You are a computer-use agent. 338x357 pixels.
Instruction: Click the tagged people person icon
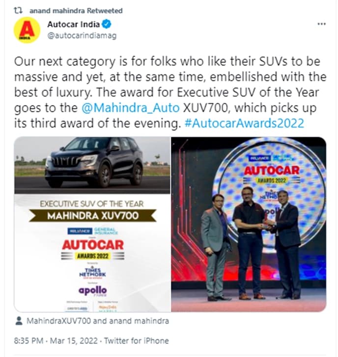19,321
